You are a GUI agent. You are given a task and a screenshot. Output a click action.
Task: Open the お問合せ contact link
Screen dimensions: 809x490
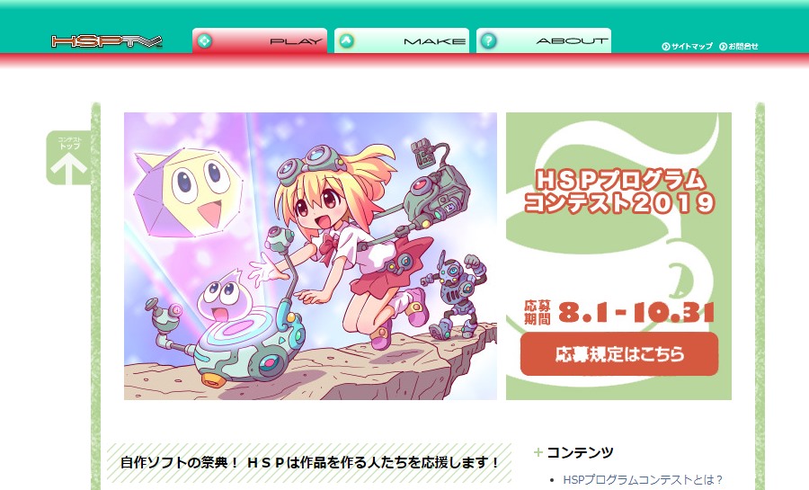(743, 47)
